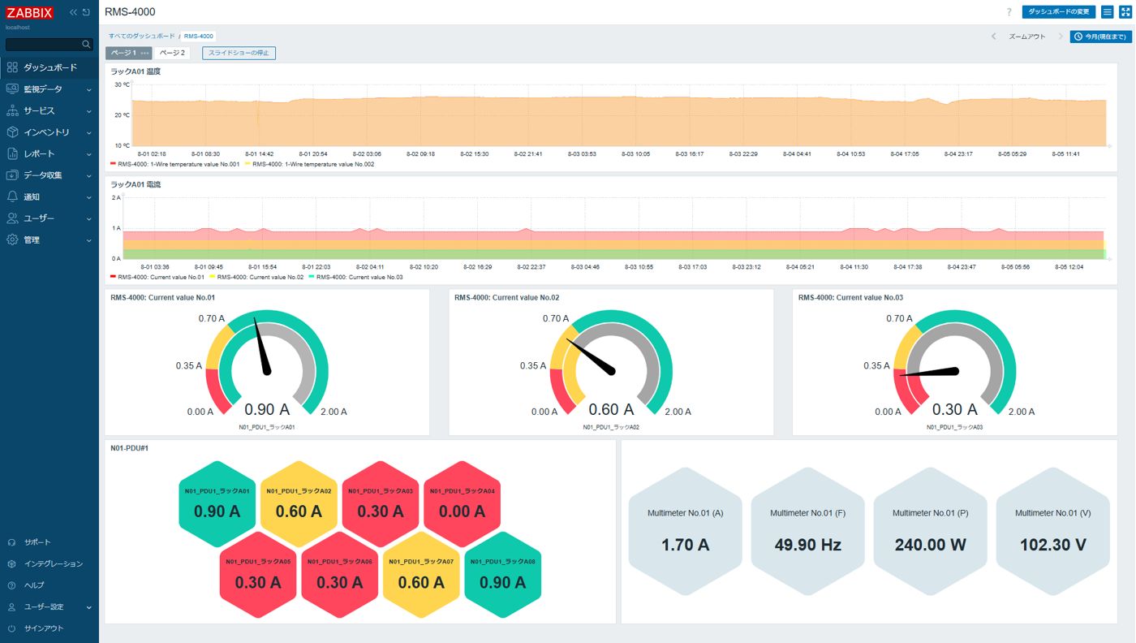Open the help question mark icon
The image size is (1136, 643).
1009,12
